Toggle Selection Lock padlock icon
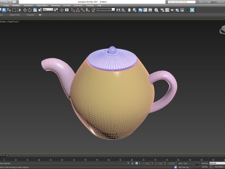225x169 pixels. [132, 163]
